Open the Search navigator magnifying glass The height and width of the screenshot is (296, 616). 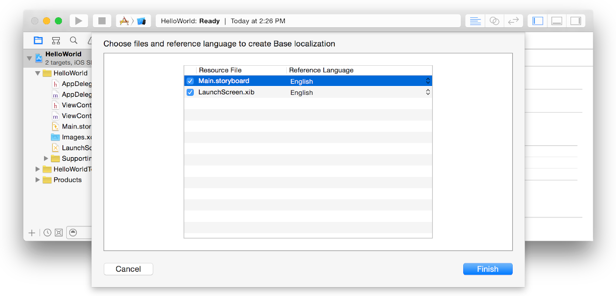tap(73, 40)
